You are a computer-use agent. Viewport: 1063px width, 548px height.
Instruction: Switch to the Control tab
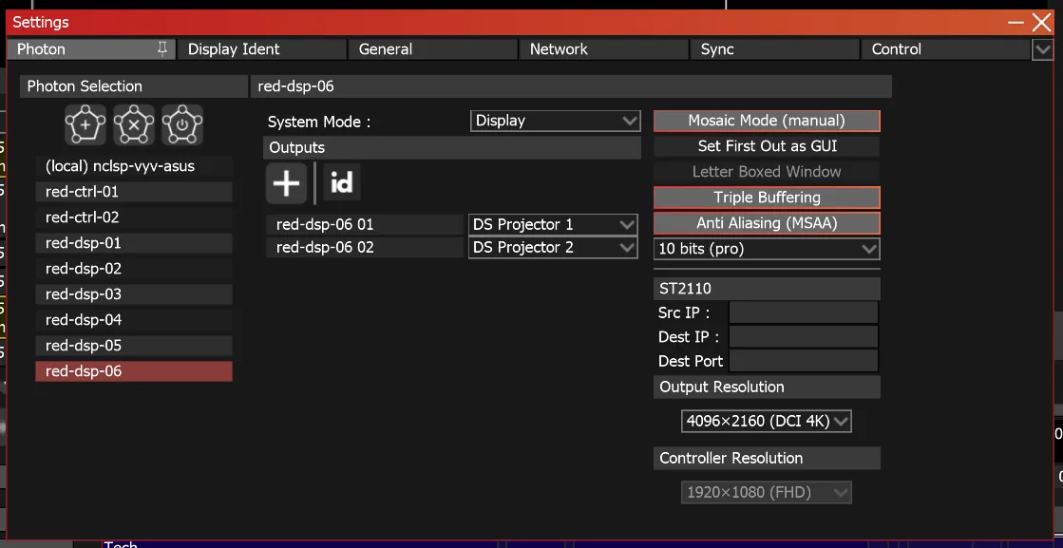pos(945,49)
